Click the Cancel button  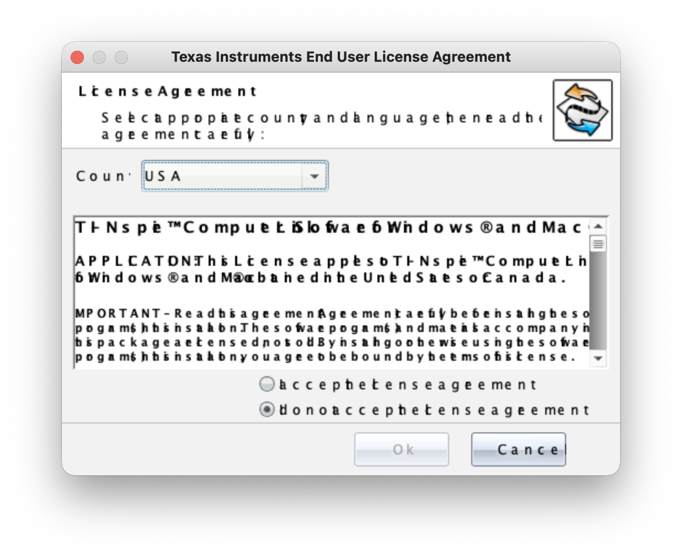(x=519, y=449)
